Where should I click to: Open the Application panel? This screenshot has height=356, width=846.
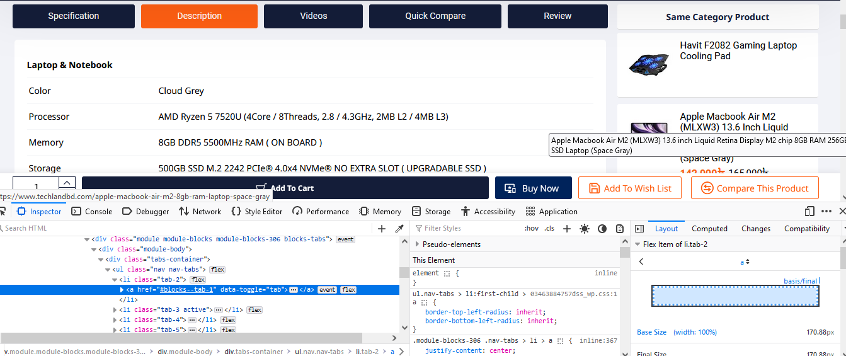click(551, 212)
